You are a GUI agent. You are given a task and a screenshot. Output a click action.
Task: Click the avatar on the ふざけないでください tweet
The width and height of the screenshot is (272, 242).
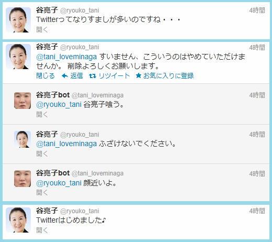tap(22, 139)
